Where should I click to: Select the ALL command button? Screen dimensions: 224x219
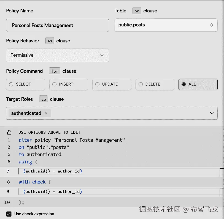click(198, 84)
